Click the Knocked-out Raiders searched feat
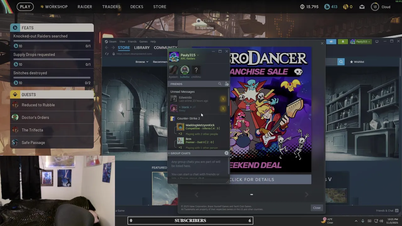The width and height of the screenshot is (402, 226). (x=52, y=41)
